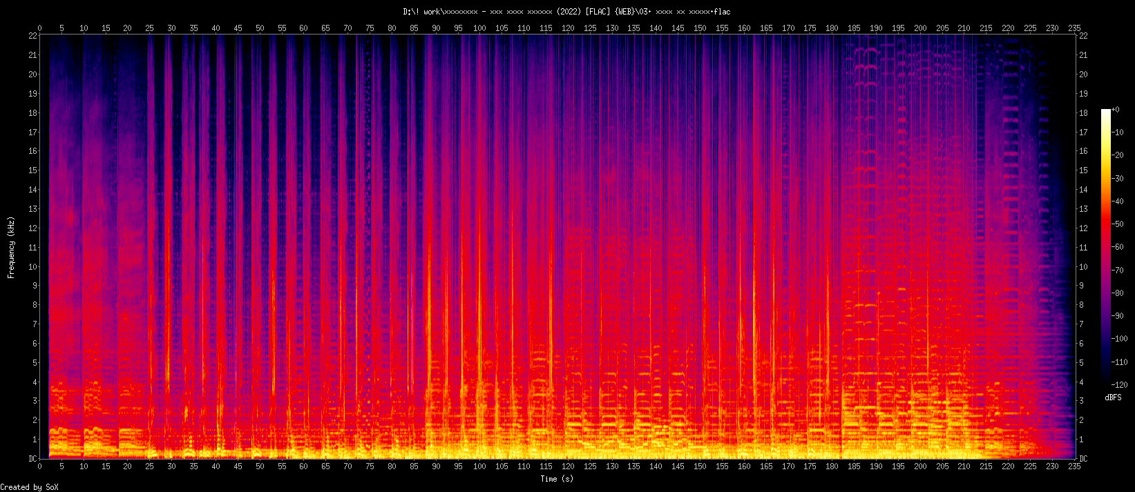Image resolution: width=1135 pixels, height=492 pixels.
Task: Click the 150 tick on the top time axis
Action: point(700,28)
